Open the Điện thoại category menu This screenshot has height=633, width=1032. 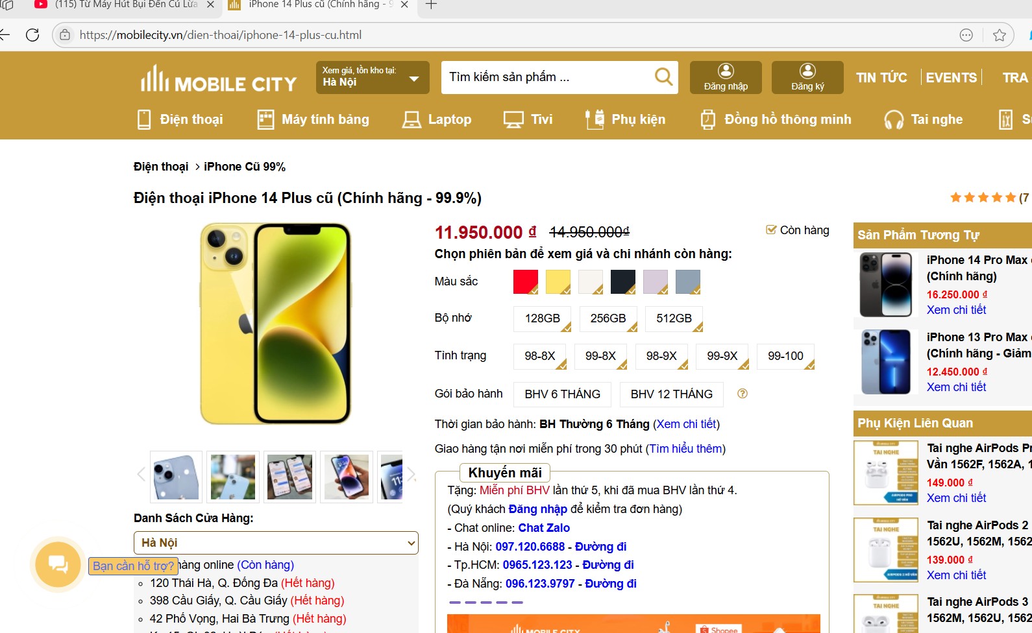coord(180,119)
